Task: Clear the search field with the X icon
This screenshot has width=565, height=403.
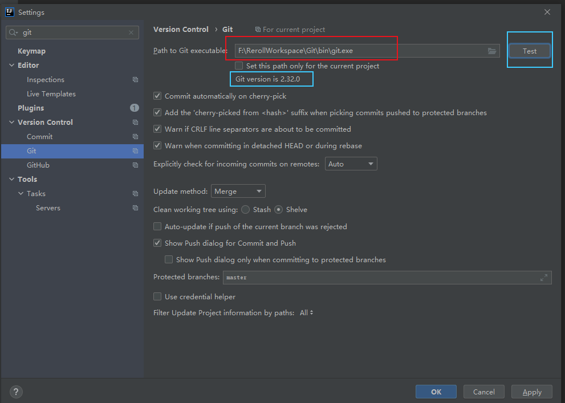Action: (131, 32)
